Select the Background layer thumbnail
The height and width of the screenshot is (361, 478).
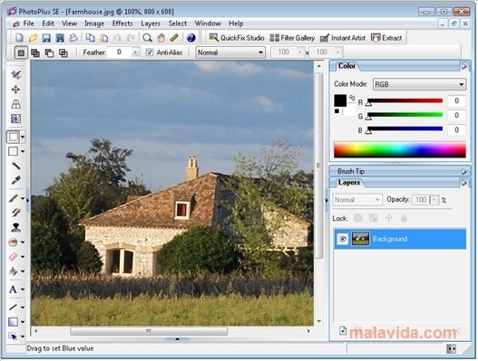pyautogui.click(x=360, y=239)
